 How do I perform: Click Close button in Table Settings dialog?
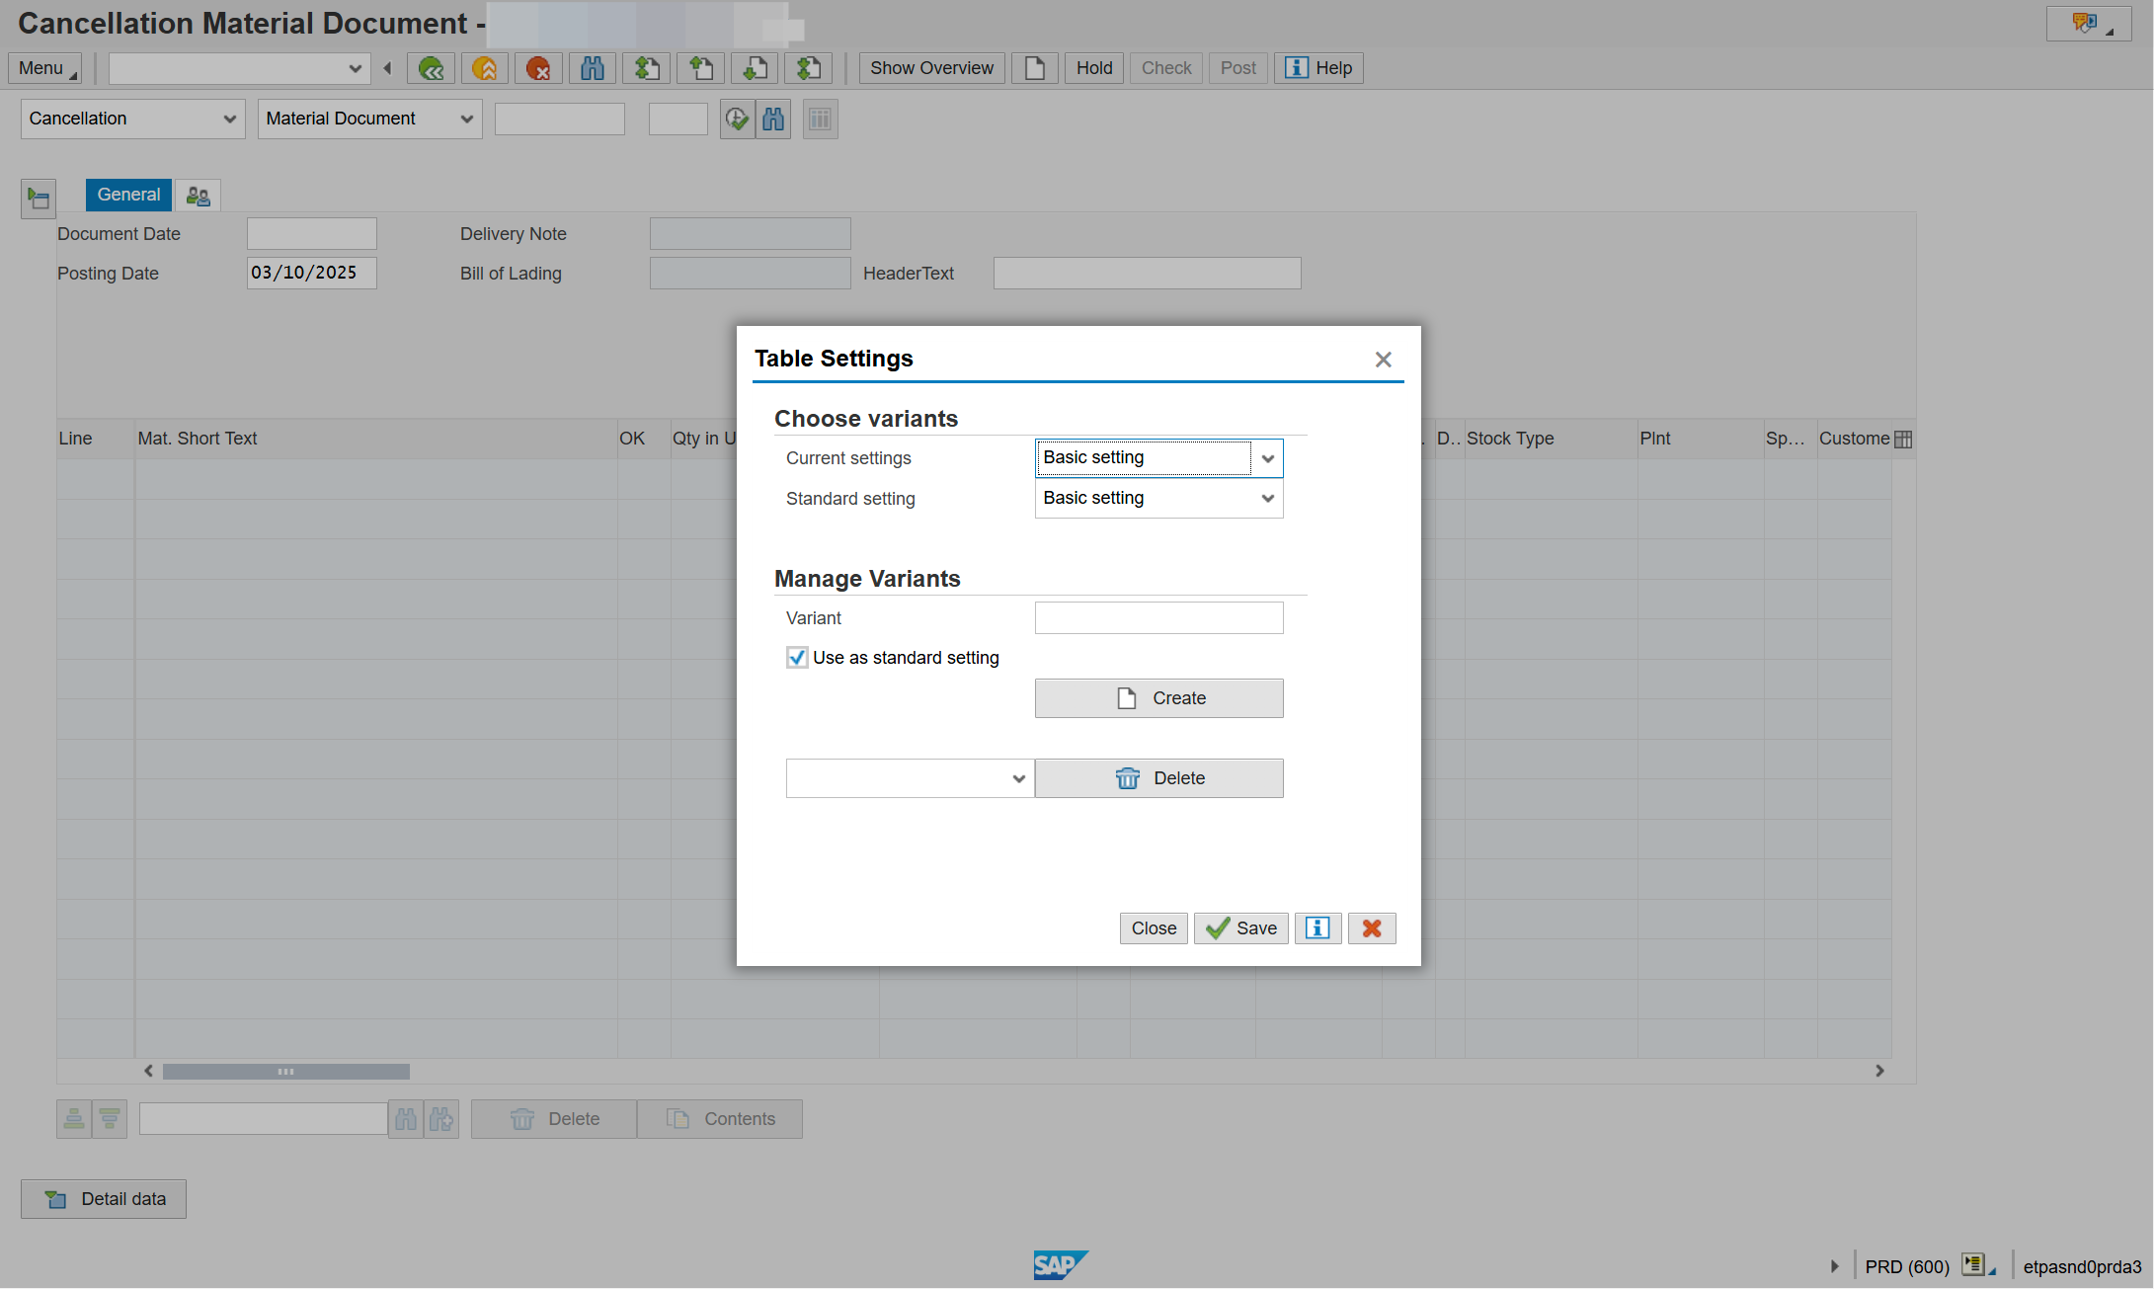click(x=1154, y=928)
